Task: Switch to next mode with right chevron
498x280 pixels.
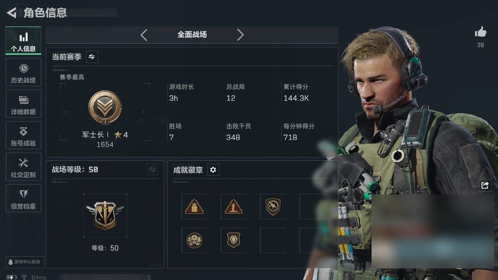Action: click(x=240, y=35)
